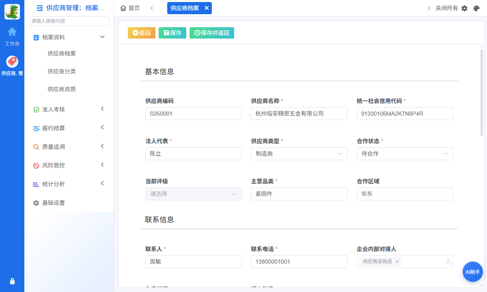
Task: Select 供应商分类 in the sidebar
Action: coord(62,71)
